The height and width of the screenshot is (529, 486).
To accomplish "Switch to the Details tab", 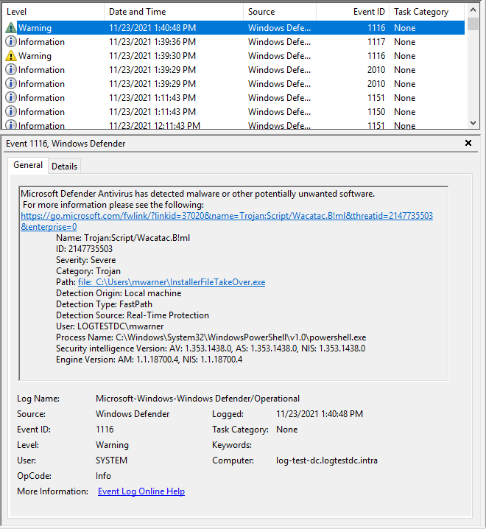I will point(64,167).
